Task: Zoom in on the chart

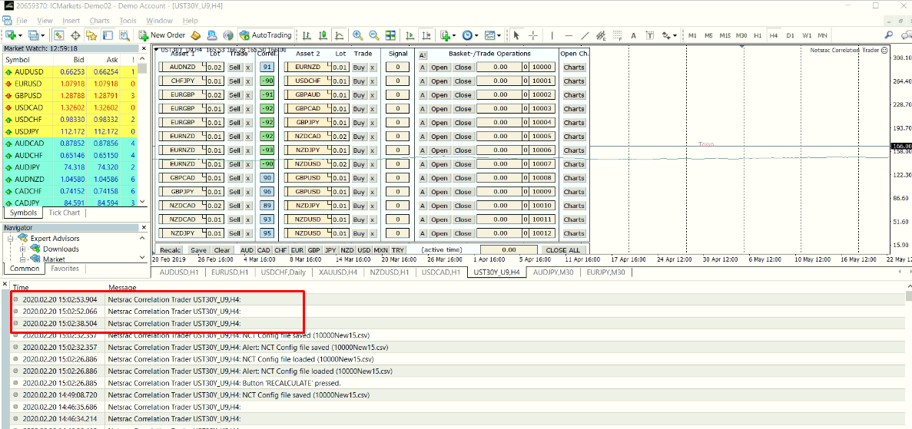Action: pos(357,35)
